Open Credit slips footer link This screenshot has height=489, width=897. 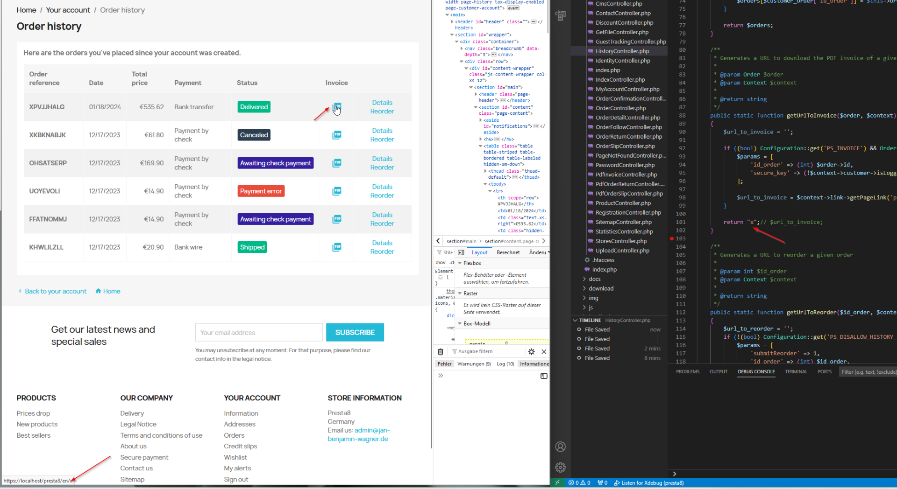coord(241,446)
